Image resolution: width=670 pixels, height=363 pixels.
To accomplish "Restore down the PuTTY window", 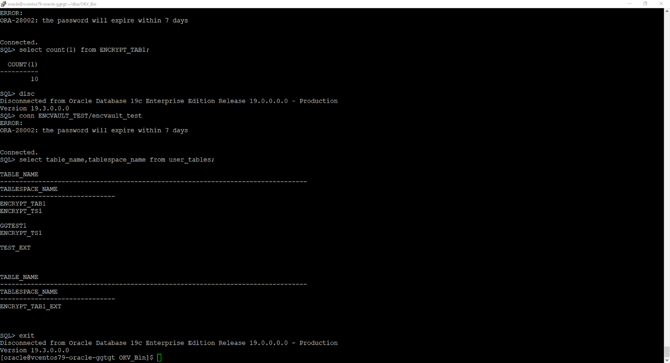I will 645,4.
